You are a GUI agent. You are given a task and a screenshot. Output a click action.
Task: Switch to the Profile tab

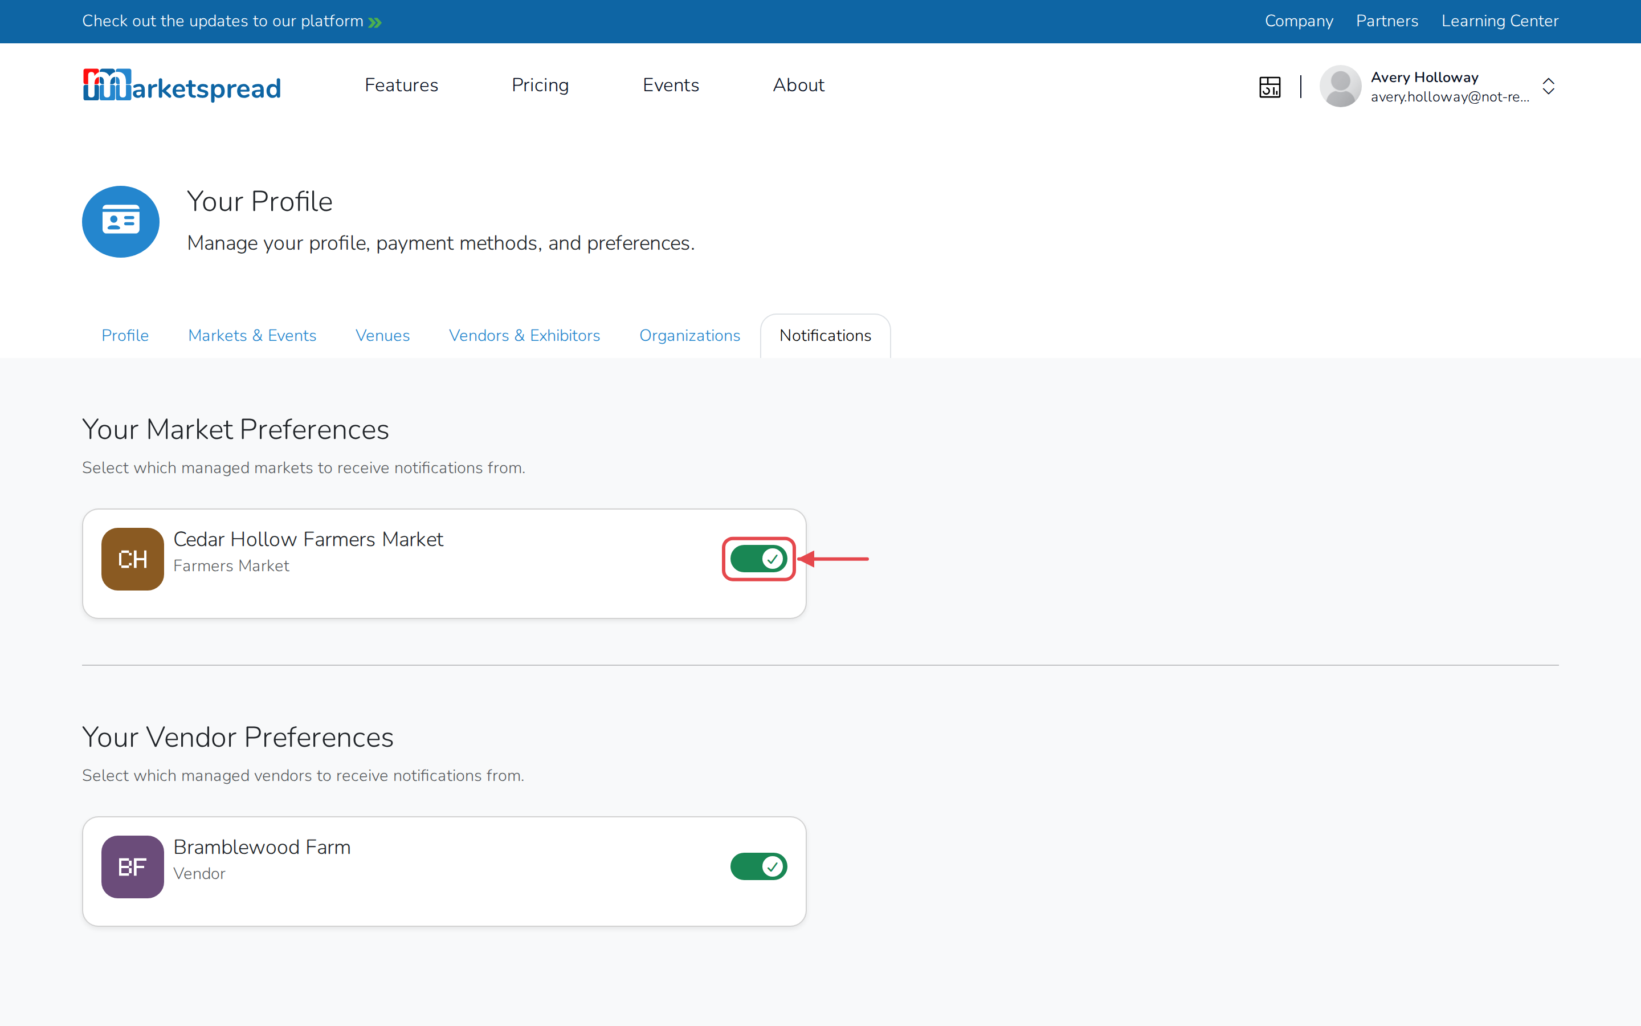(x=125, y=335)
